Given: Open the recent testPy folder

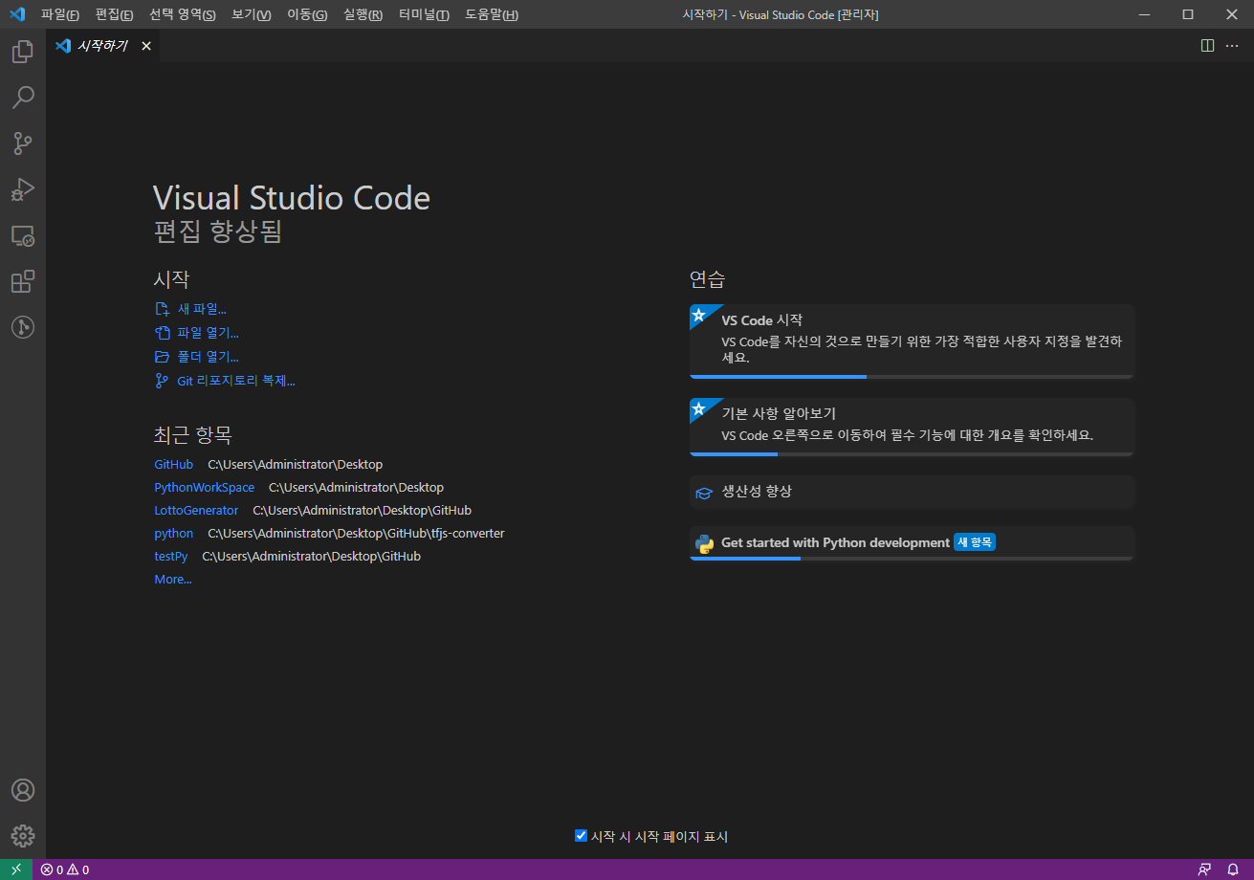Looking at the screenshot, I should 170,556.
